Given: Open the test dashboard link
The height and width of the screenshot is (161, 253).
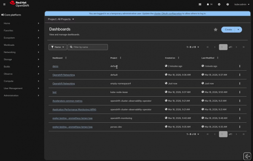Looking at the screenshot, I should pyautogui.click(x=54, y=92).
